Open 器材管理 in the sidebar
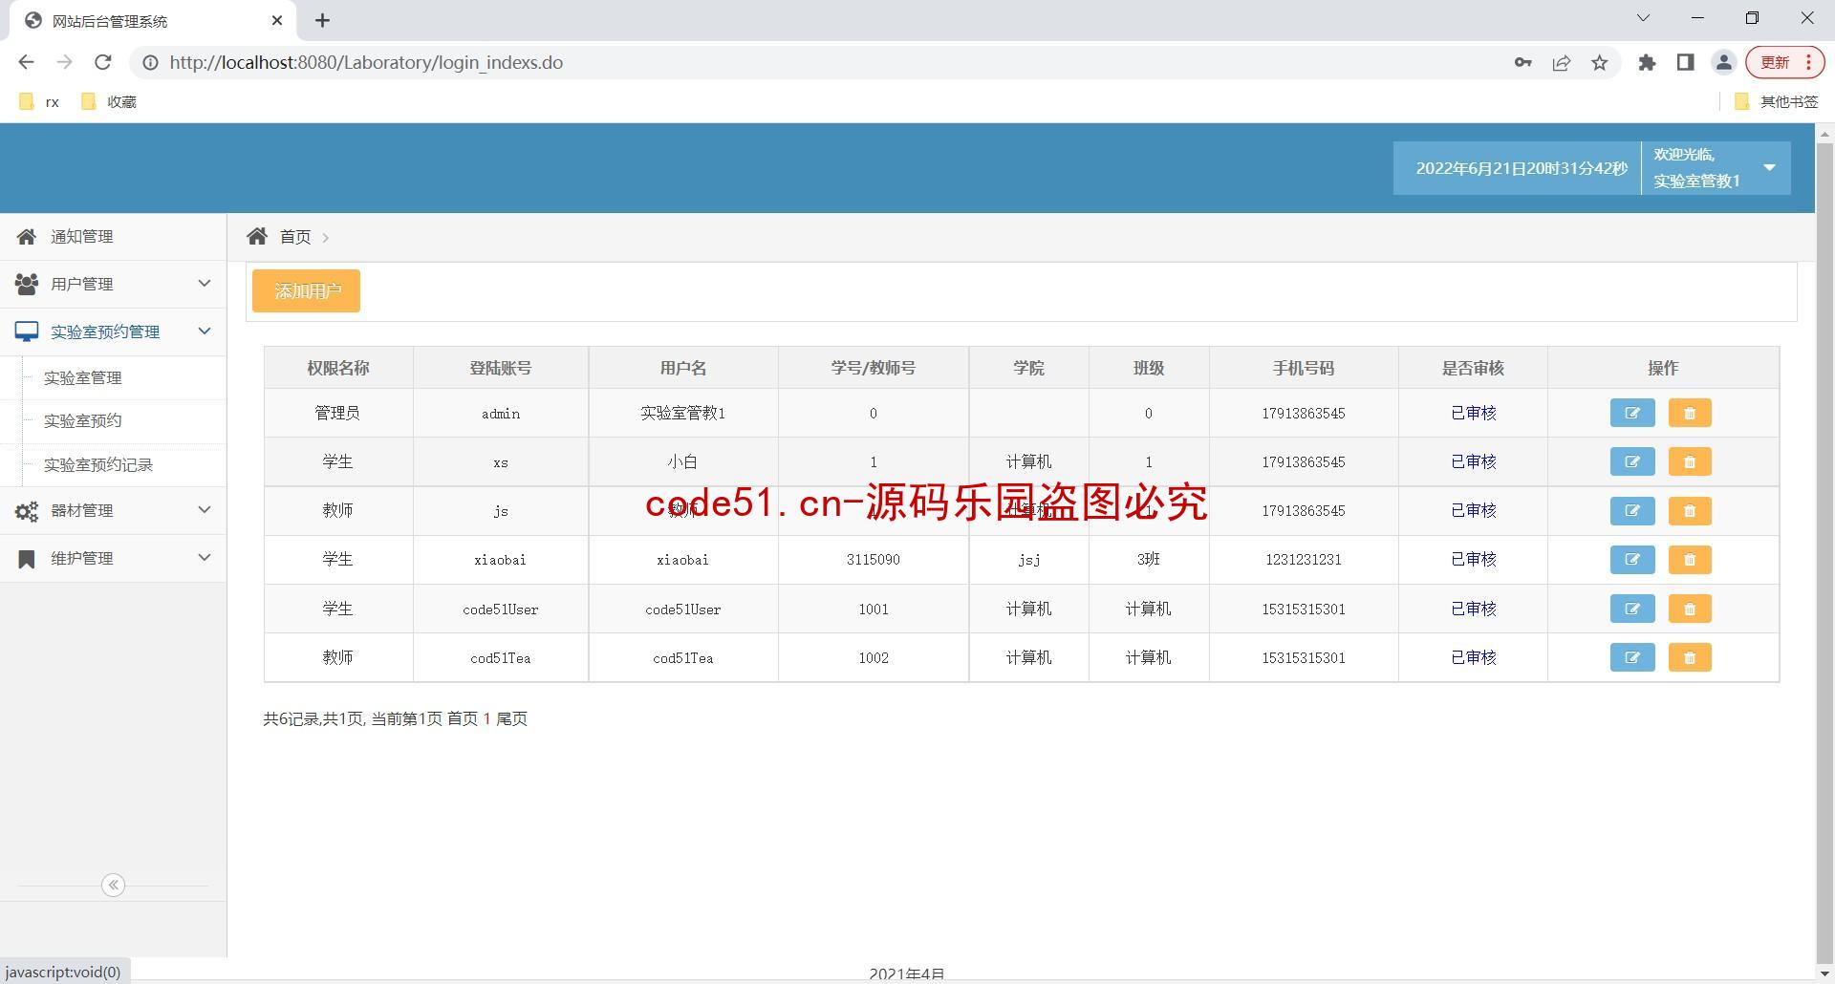The image size is (1835, 984). point(113,510)
